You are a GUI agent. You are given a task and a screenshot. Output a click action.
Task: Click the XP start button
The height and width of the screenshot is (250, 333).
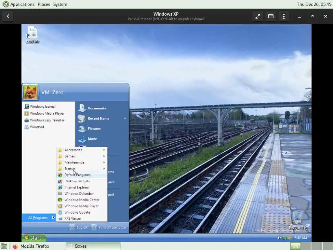point(33,238)
